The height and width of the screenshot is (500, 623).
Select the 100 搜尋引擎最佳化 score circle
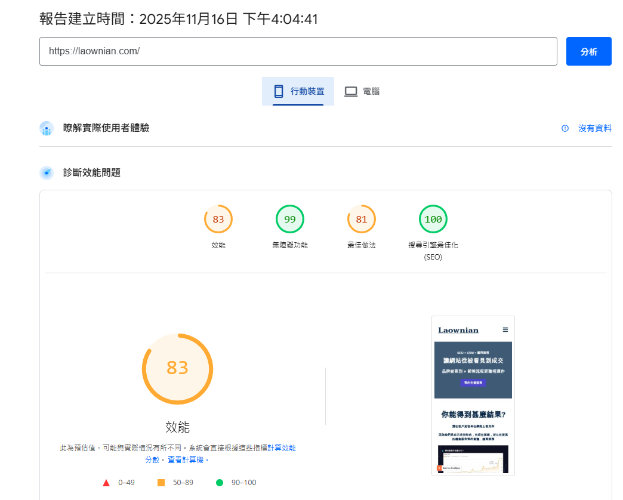click(x=433, y=219)
